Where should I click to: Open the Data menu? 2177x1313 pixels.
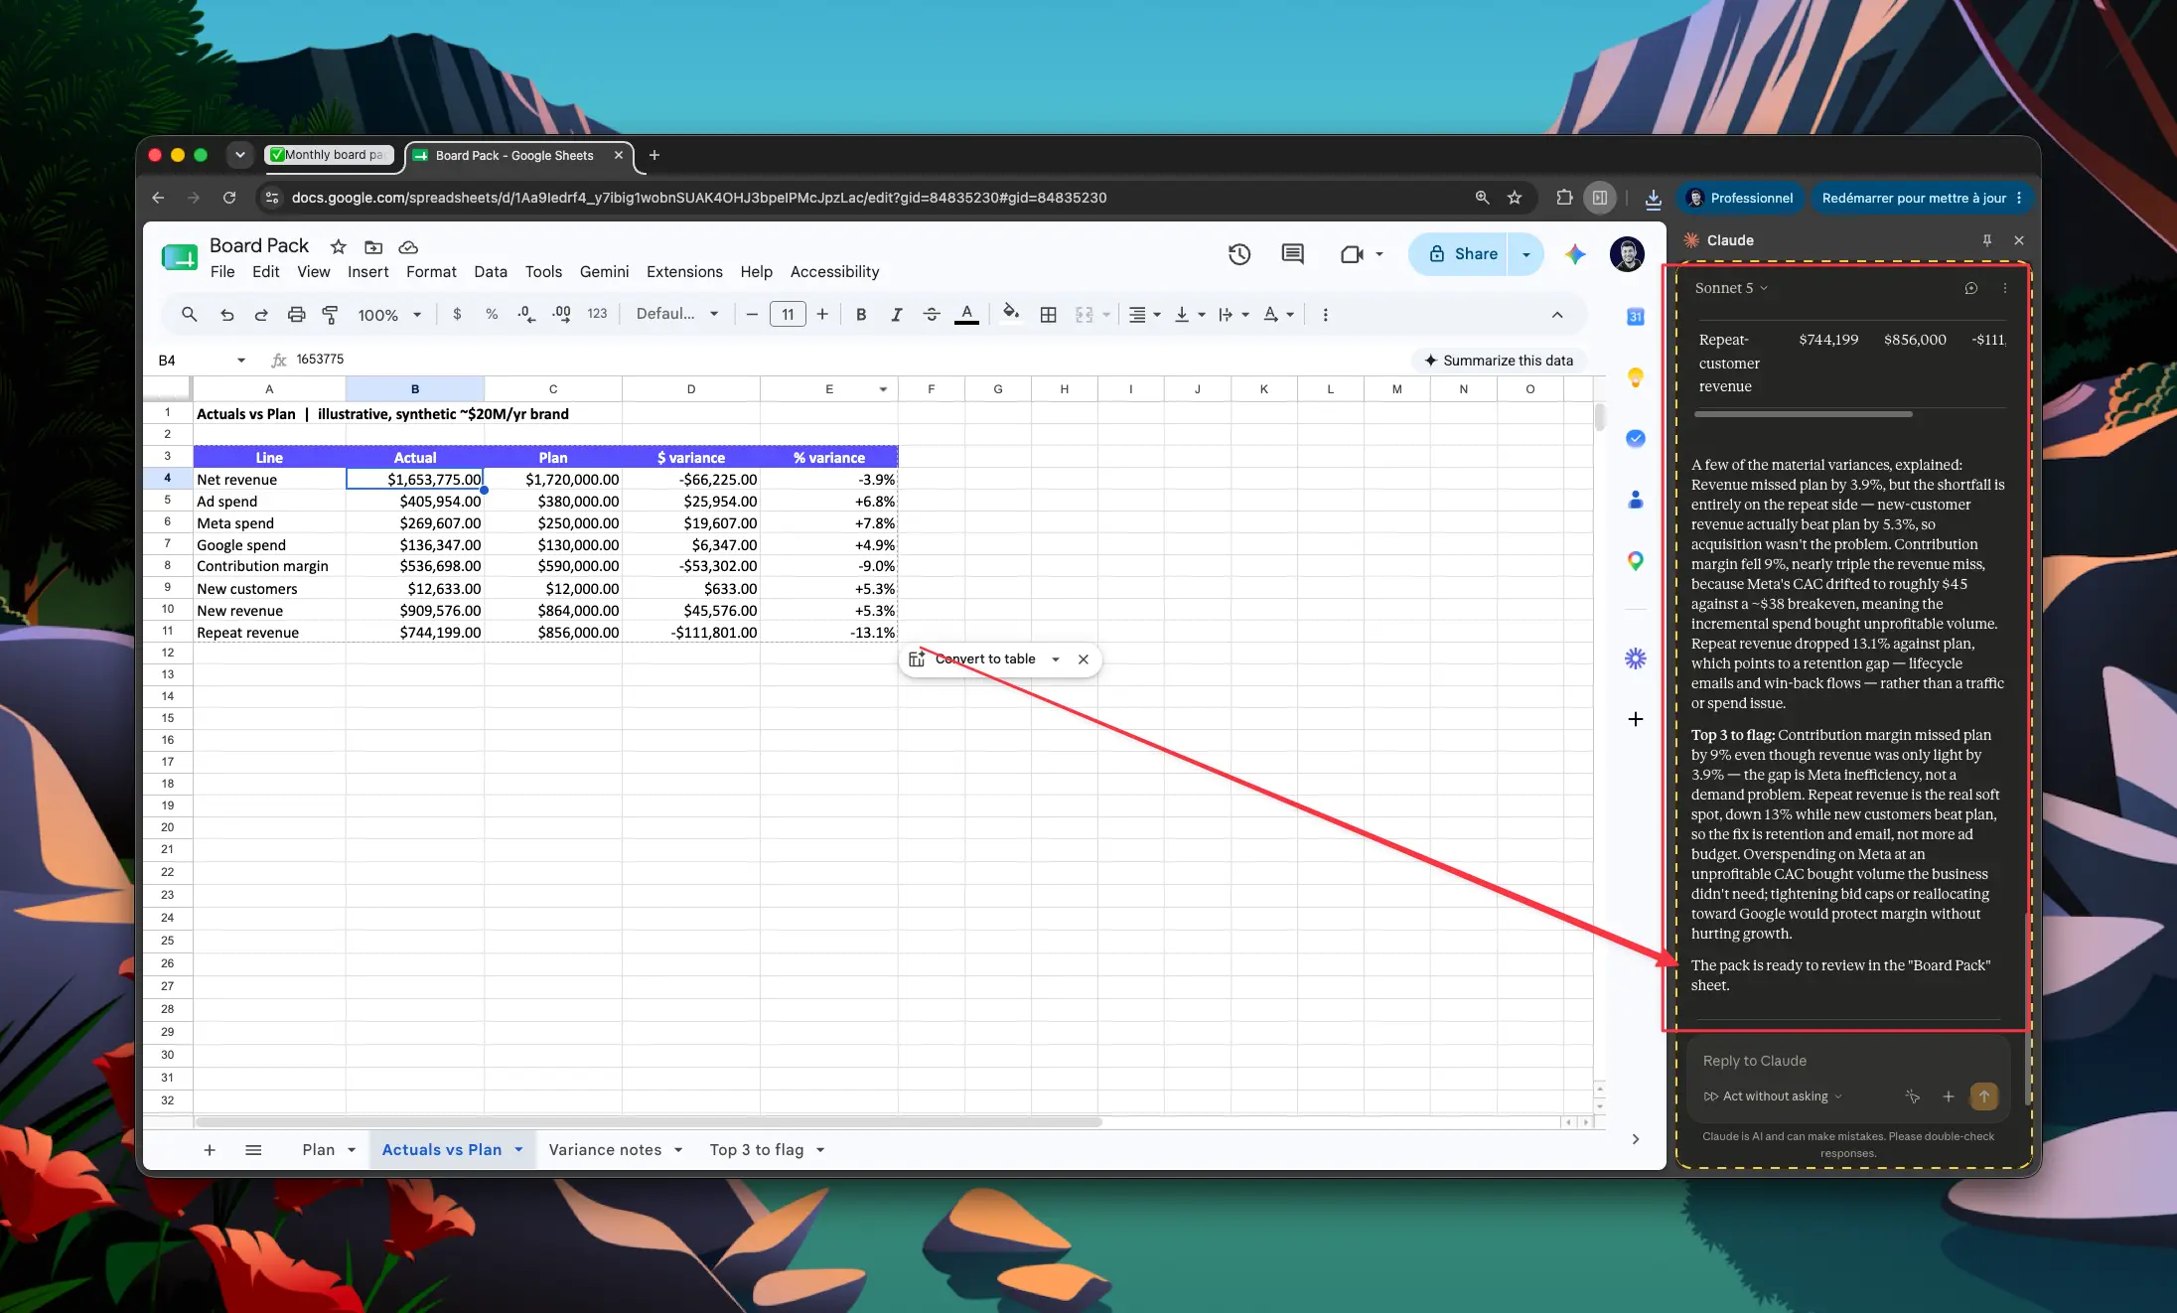coord(491,271)
